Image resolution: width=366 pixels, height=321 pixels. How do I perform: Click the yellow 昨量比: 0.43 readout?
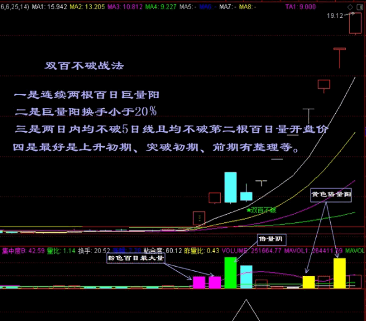(x=201, y=251)
